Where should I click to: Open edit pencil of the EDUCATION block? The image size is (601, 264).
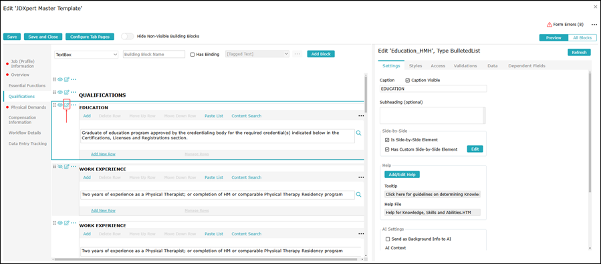click(x=67, y=105)
